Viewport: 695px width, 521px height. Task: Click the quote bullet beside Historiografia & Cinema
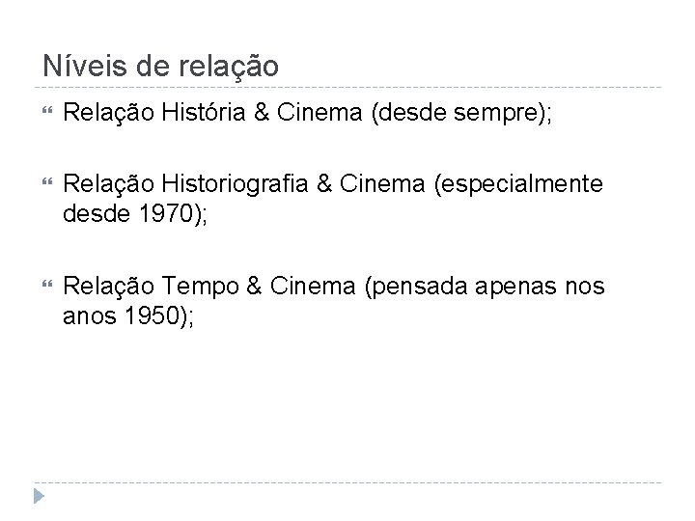click(47, 181)
